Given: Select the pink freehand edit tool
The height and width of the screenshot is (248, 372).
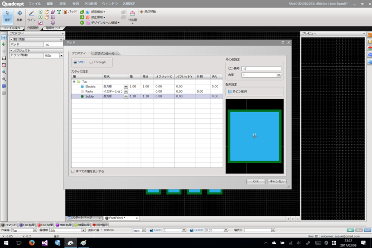Looking at the screenshot, I should click(x=40, y=23).
